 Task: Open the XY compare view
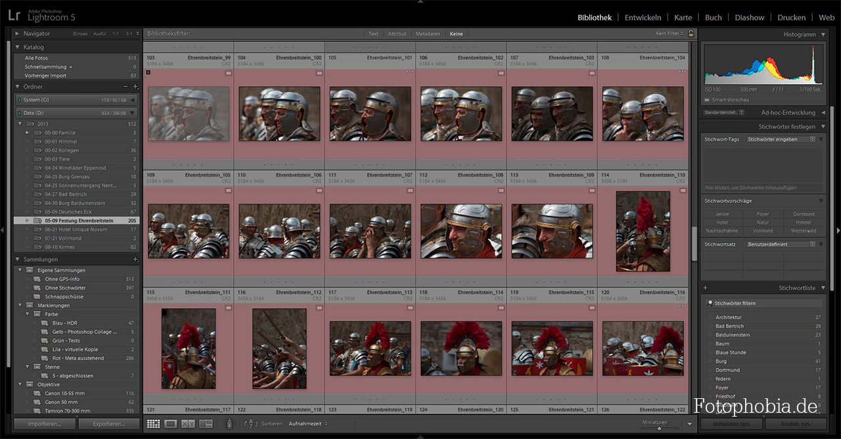188,424
